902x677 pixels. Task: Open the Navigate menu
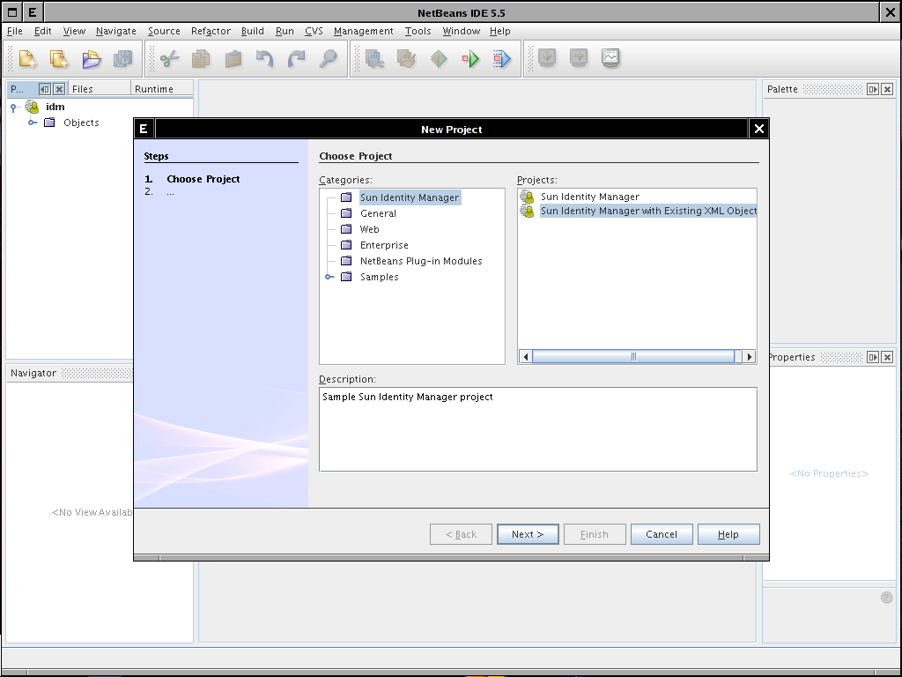(x=116, y=31)
